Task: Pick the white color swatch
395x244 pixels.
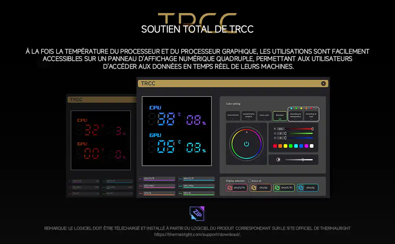Action: [x=312, y=146]
